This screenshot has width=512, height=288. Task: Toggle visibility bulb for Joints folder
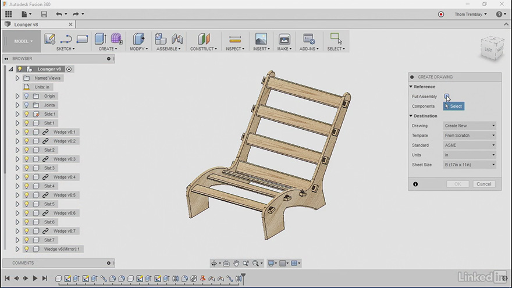pyautogui.click(x=26, y=105)
